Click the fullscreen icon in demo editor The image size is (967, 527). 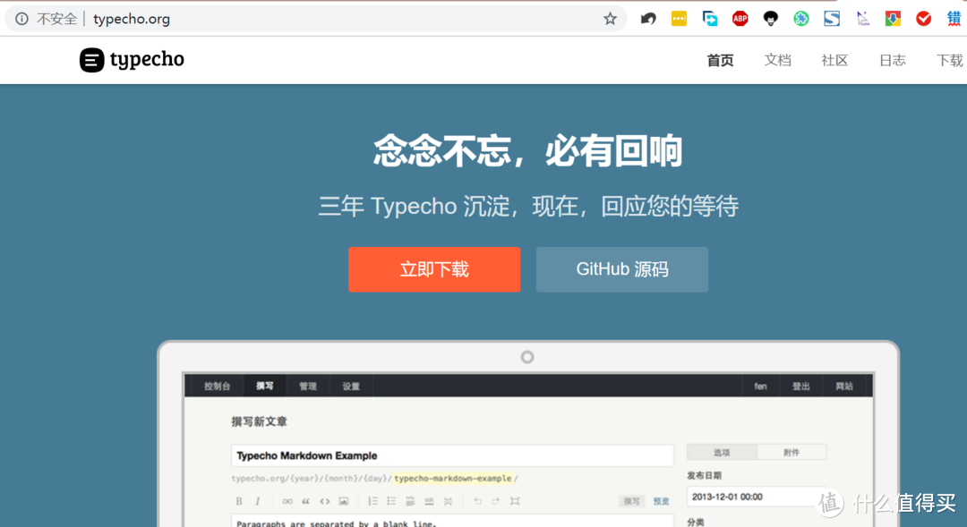pyautogui.click(x=515, y=501)
